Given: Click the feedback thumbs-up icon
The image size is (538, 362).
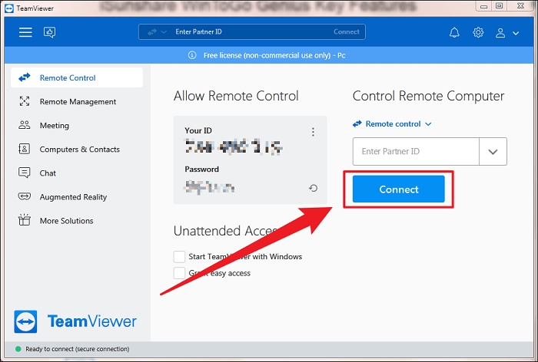Looking at the screenshot, I should click(x=50, y=32).
